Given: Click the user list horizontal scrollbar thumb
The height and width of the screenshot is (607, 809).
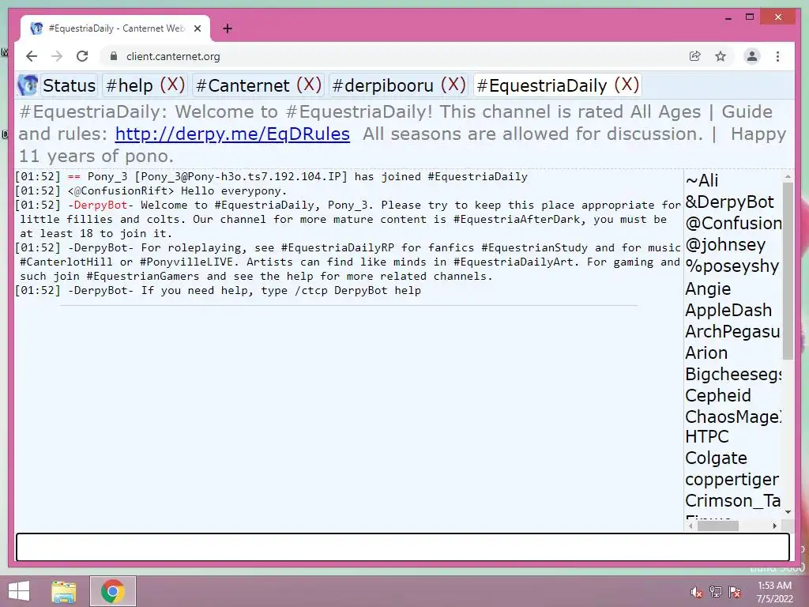Looking at the screenshot, I should click(x=717, y=526).
